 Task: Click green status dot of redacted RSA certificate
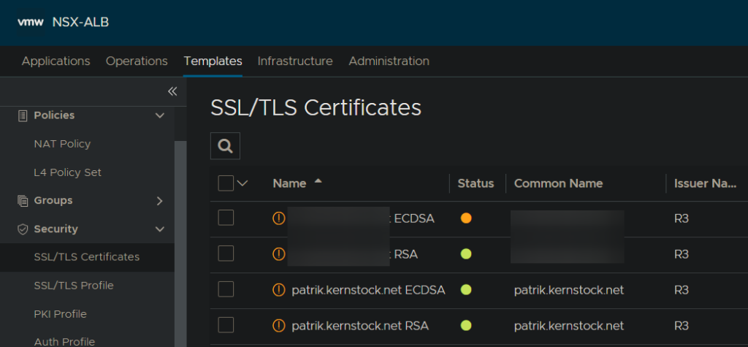(x=466, y=254)
